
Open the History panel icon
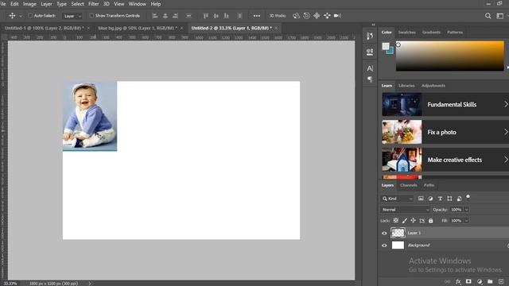click(370, 36)
